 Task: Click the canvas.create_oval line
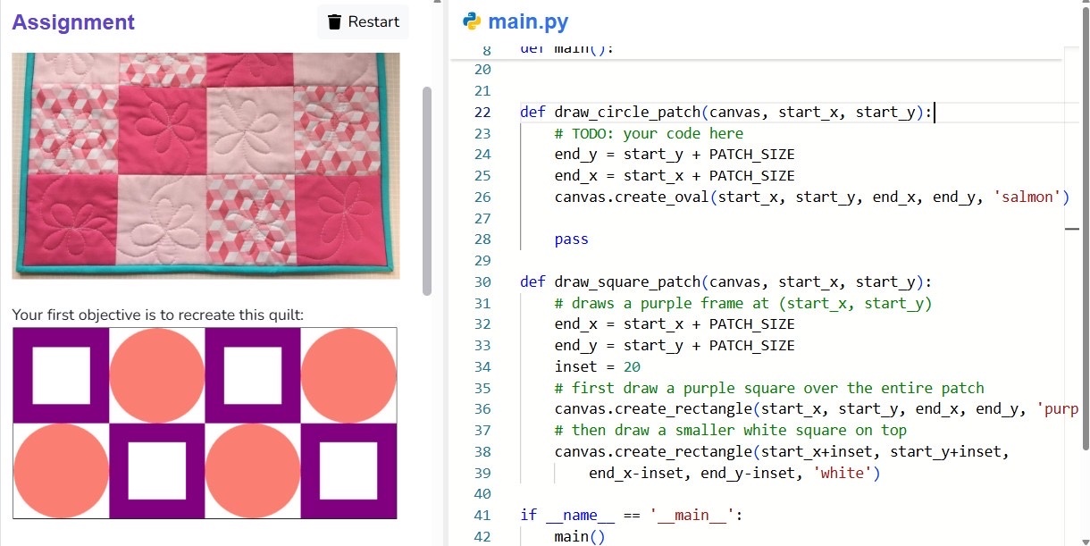pos(811,197)
